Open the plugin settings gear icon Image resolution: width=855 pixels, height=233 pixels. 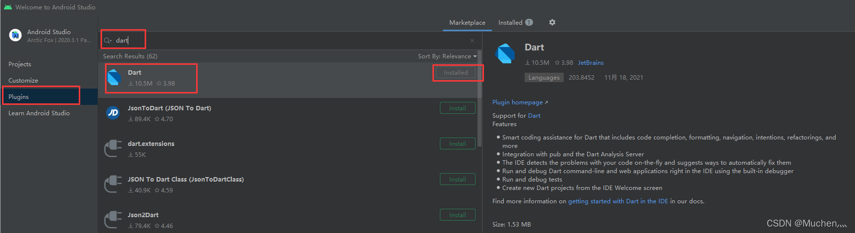pyautogui.click(x=552, y=22)
